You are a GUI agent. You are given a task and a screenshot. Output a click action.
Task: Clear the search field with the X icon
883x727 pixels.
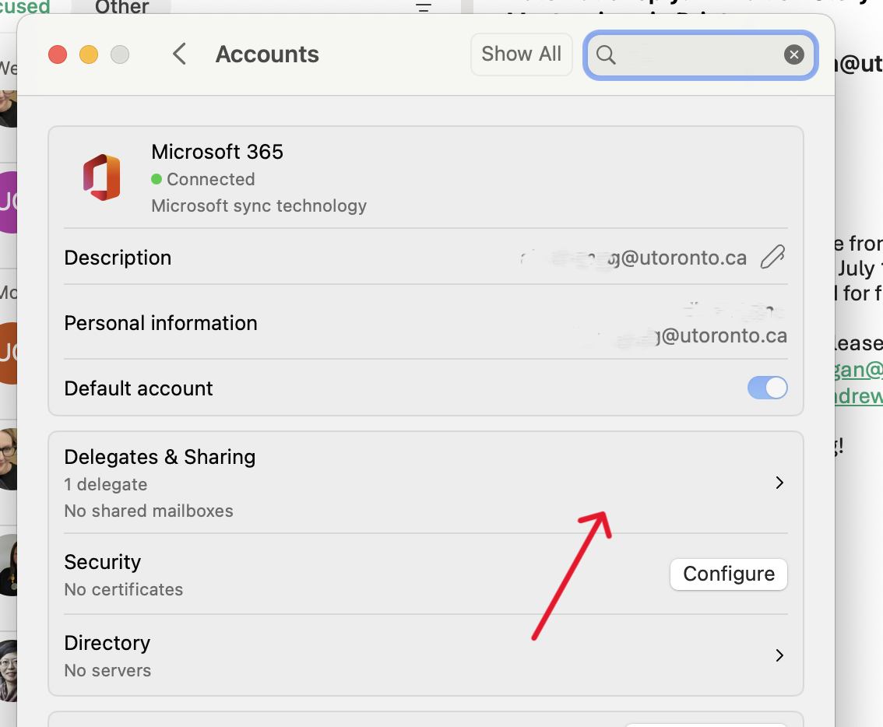tap(793, 54)
